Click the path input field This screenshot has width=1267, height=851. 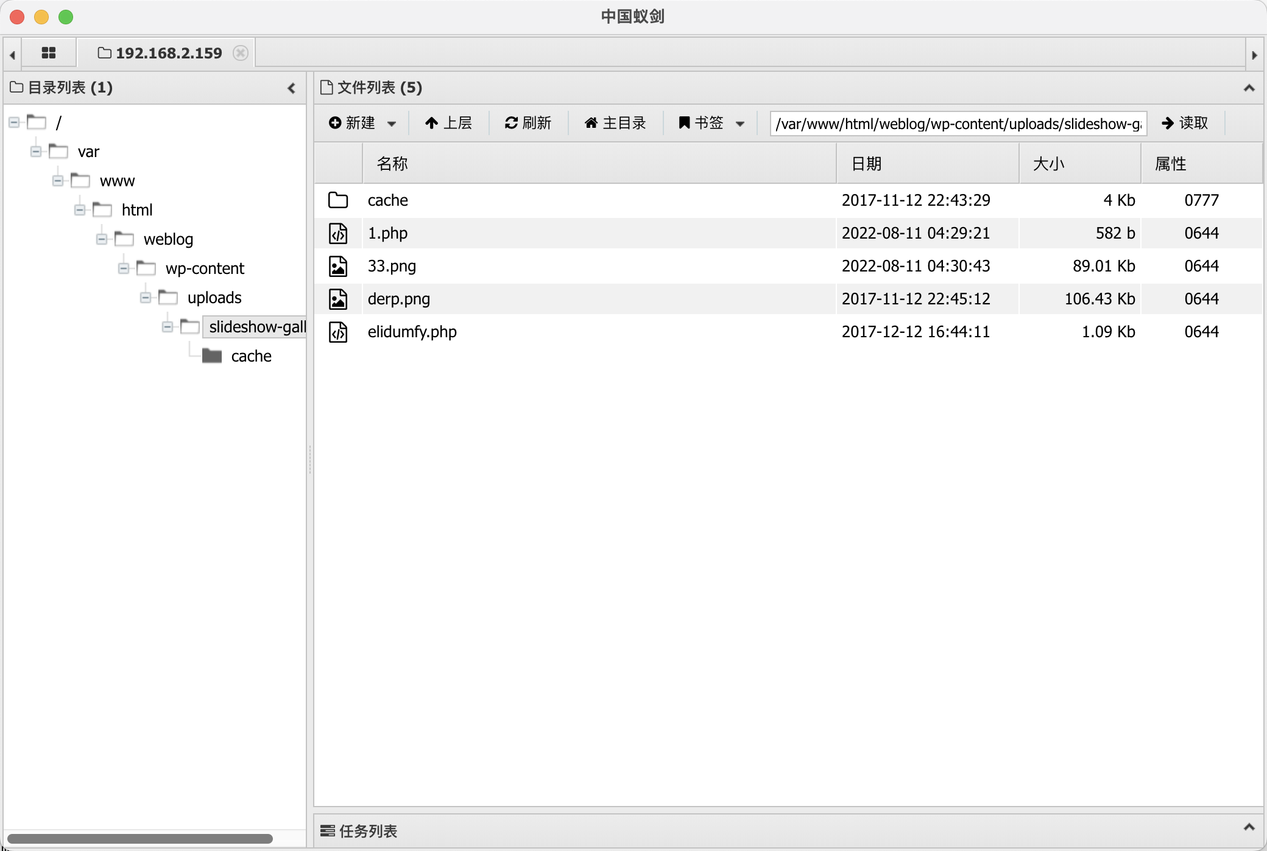958,124
